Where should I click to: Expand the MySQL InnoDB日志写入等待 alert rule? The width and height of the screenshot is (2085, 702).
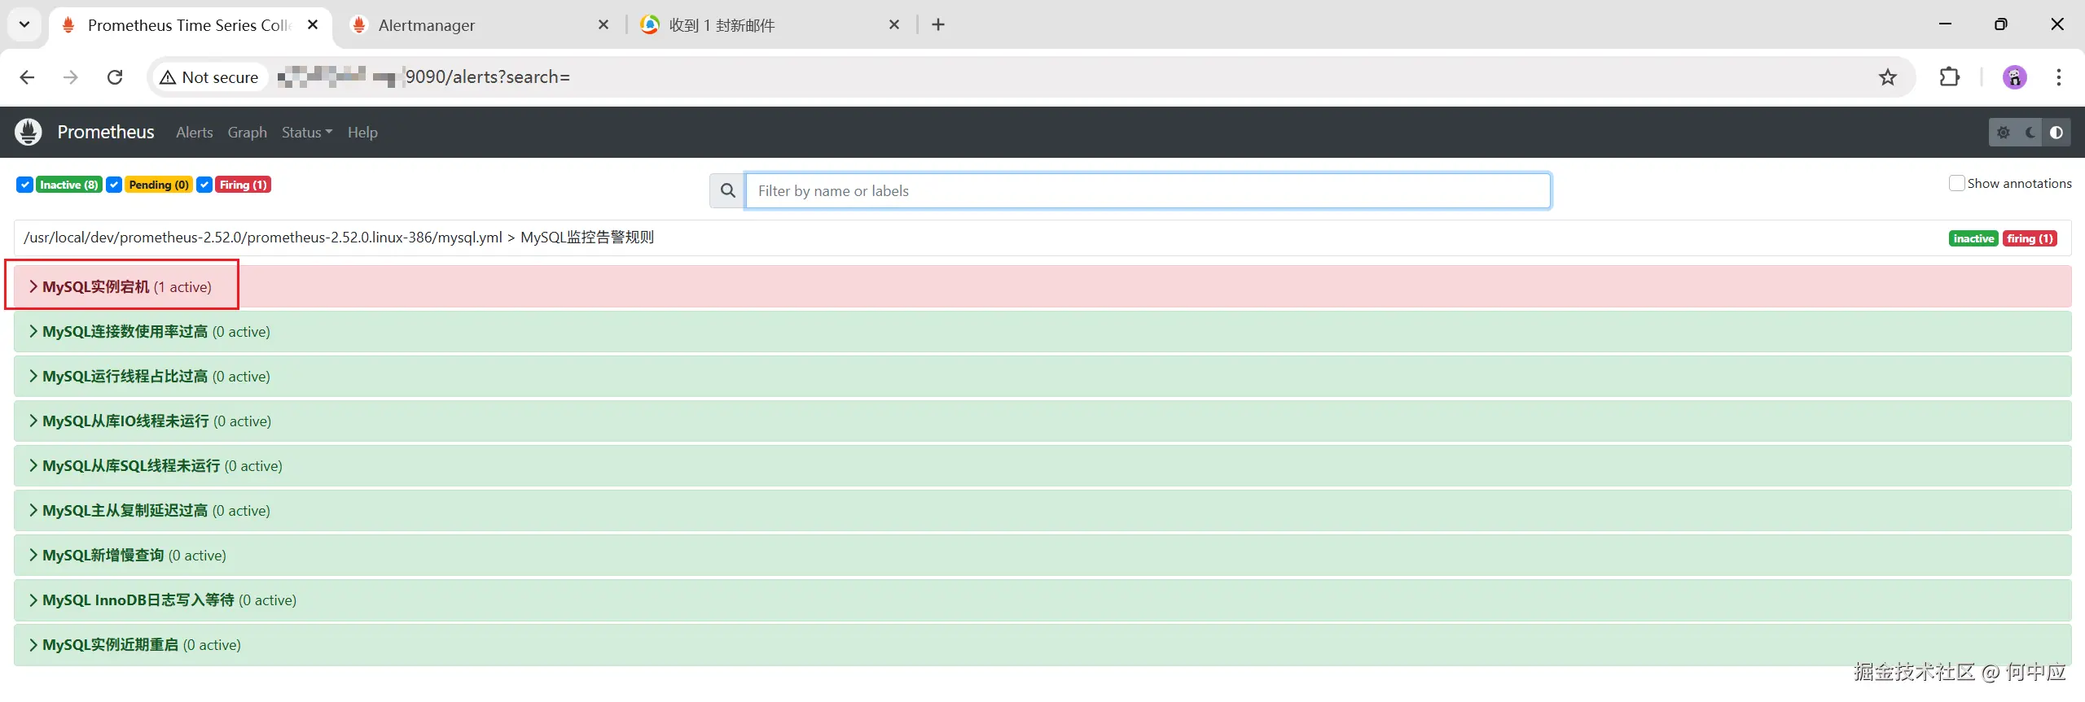[x=1042, y=600]
